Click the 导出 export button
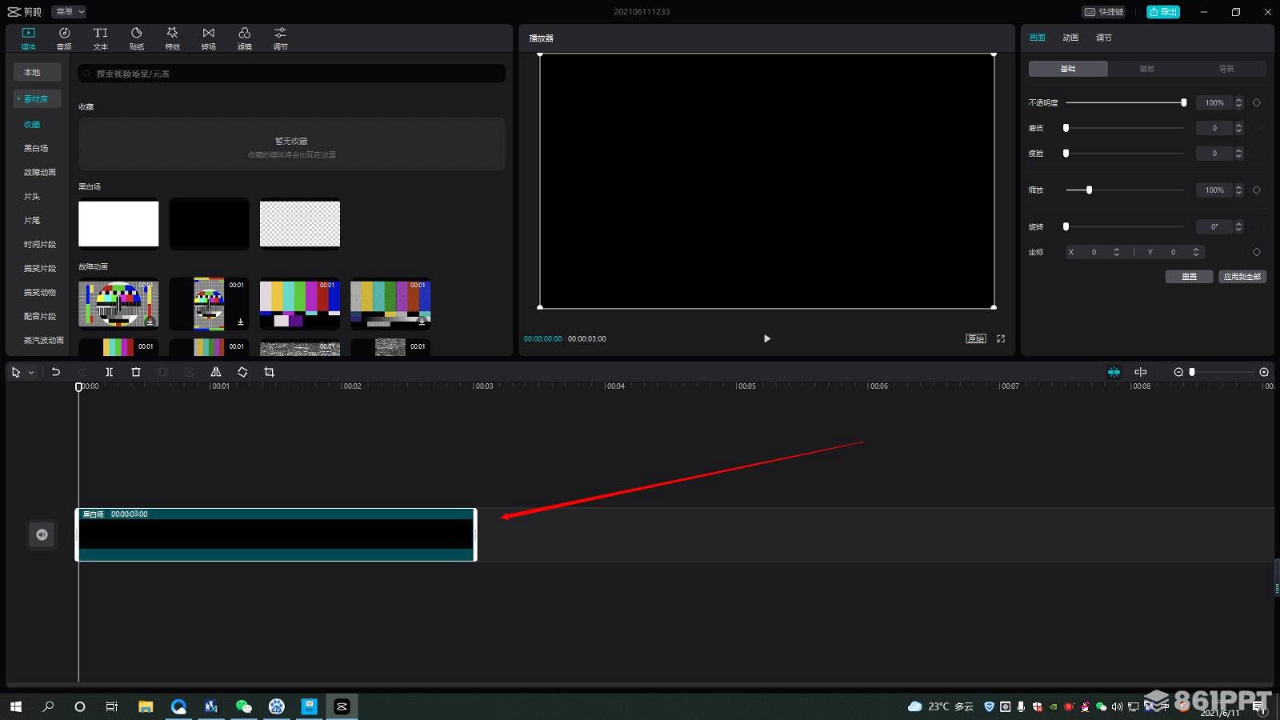 [x=1163, y=11]
